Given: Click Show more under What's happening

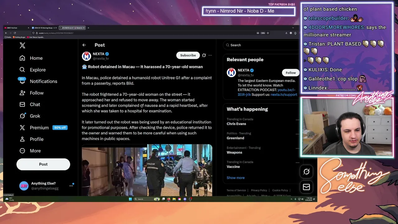Looking at the screenshot, I should [236, 178].
